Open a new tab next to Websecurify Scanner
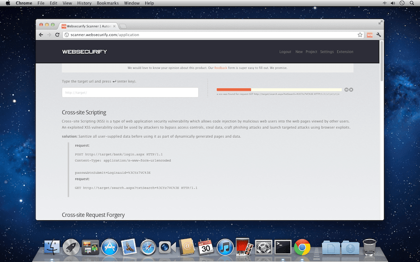This screenshot has width=420, height=262. [123, 26]
